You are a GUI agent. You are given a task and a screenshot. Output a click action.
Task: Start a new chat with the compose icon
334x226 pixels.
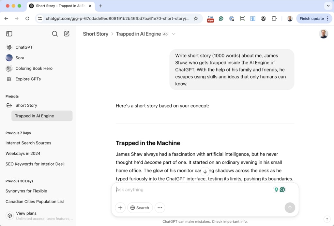tap(67, 34)
